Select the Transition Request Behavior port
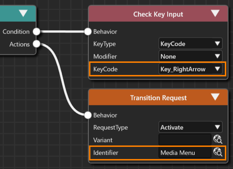The image size is (233, 169). coord(88,115)
